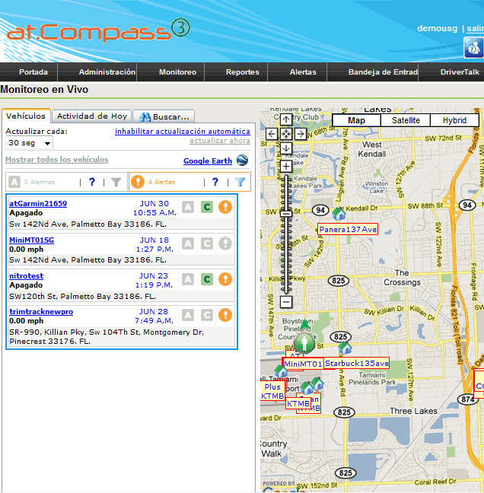Viewport: 484px width, 493px height.
Task: Open the Google Earth globe icon
Action: 242,161
